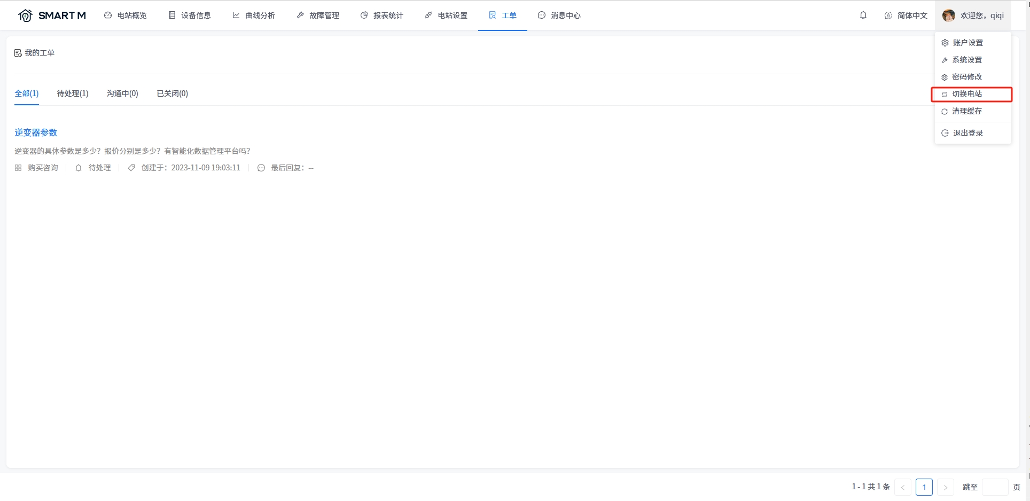Focus the 跳至 page number input

pyautogui.click(x=995, y=487)
